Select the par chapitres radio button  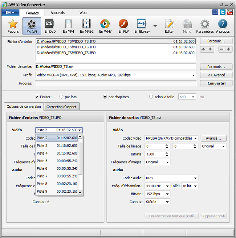pos(105,97)
